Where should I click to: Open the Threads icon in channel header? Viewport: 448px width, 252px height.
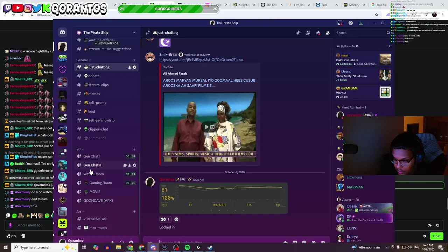click(298, 33)
